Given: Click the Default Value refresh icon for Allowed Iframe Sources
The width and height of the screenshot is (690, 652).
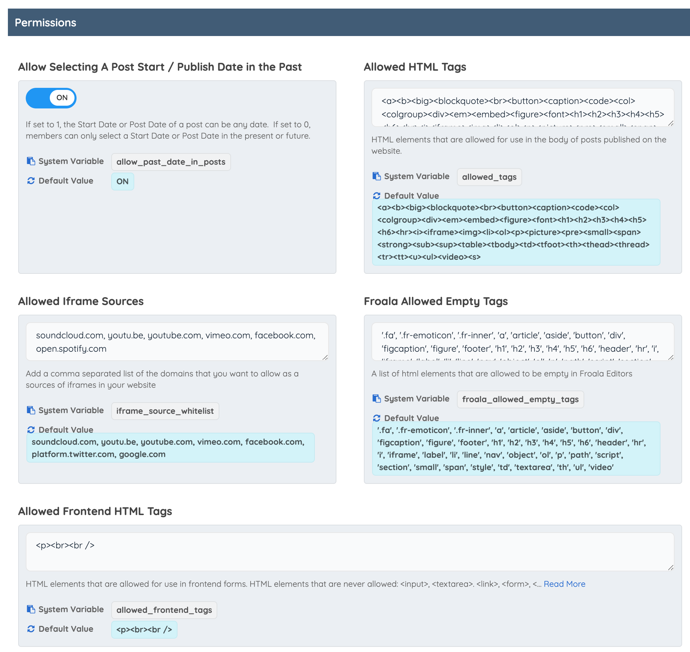Looking at the screenshot, I should (31, 430).
